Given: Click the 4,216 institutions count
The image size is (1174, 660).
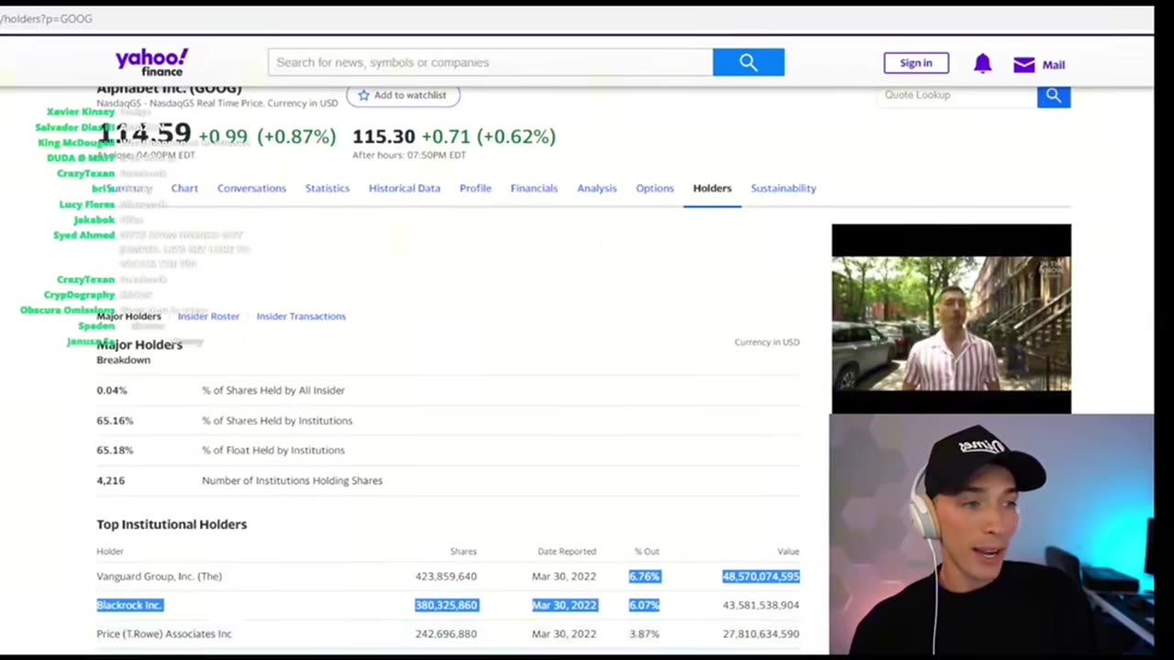Looking at the screenshot, I should pos(110,480).
